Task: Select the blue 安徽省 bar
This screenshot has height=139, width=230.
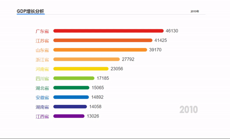Action: 71,97
